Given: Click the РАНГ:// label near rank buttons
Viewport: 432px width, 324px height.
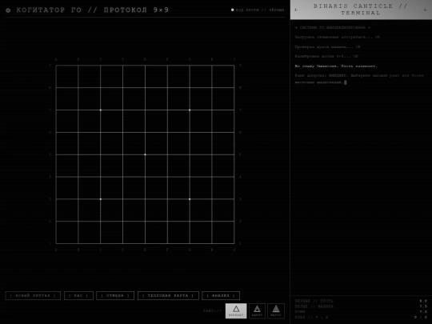Looking at the screenshot, I should [x=213, y=310].
